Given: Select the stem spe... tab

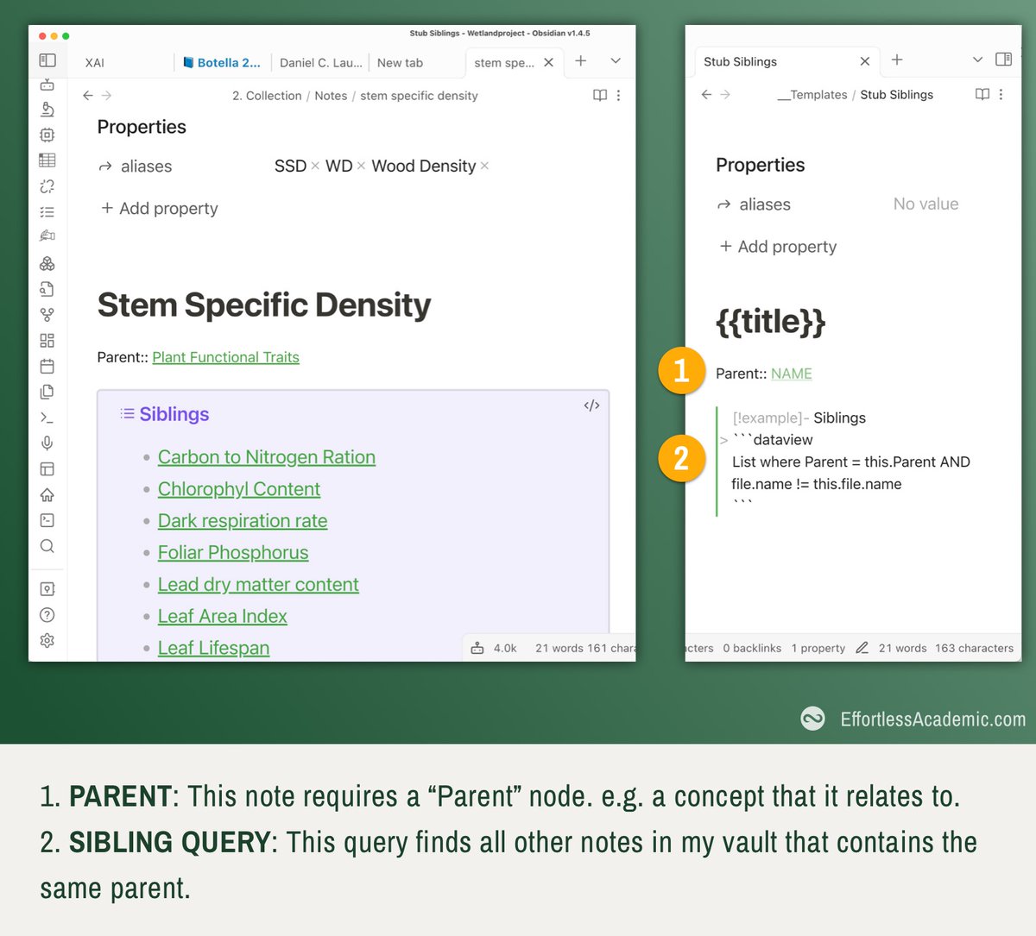Looking at the screenshot, I should pyautogui.click(x=504, y=63).
